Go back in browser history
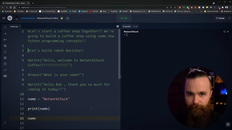This screenshot has width=232, height=130. [x=3, y=7]
